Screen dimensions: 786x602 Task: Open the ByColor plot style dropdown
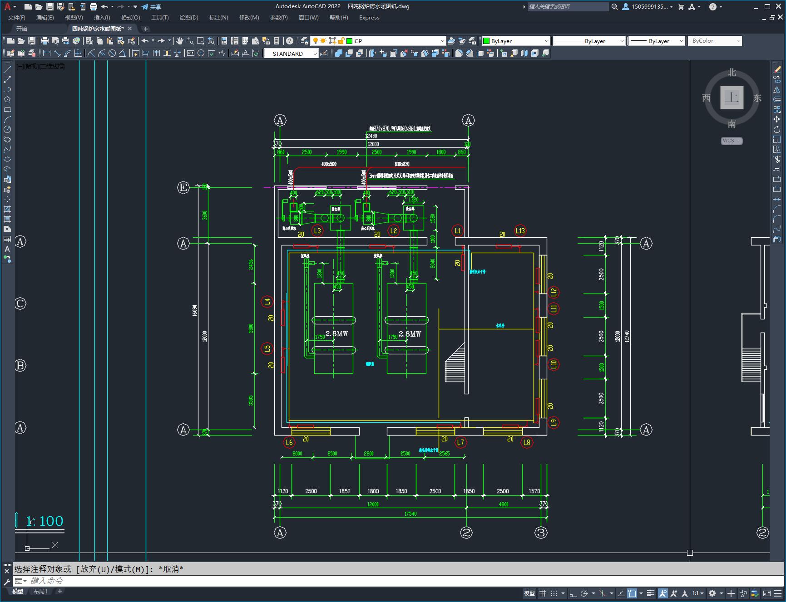tap(715, 41)
